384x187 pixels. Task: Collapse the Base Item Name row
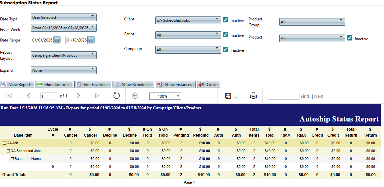tap(13, 159)
